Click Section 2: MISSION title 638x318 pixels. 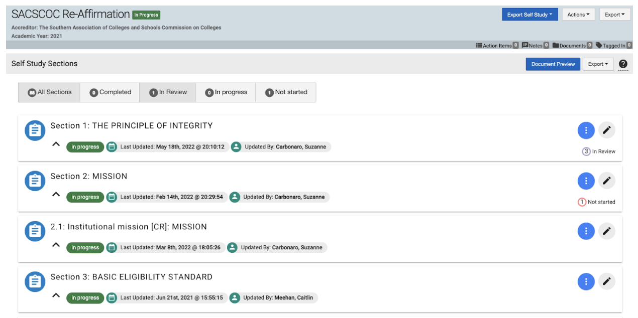pos(89,176)
